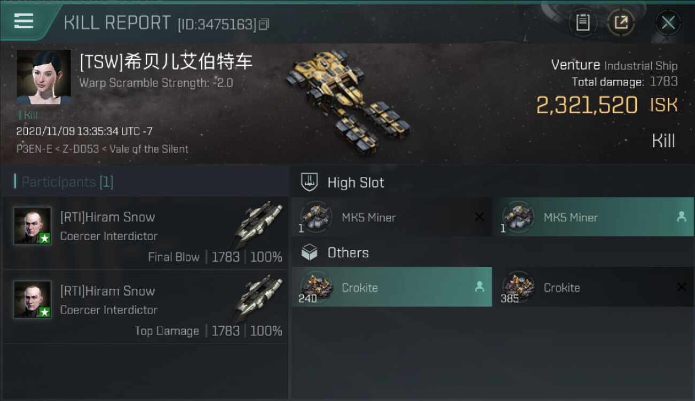Select the dropped Crokite stack of 240
The height and width of the screenshot is (401, 695).
391,287
